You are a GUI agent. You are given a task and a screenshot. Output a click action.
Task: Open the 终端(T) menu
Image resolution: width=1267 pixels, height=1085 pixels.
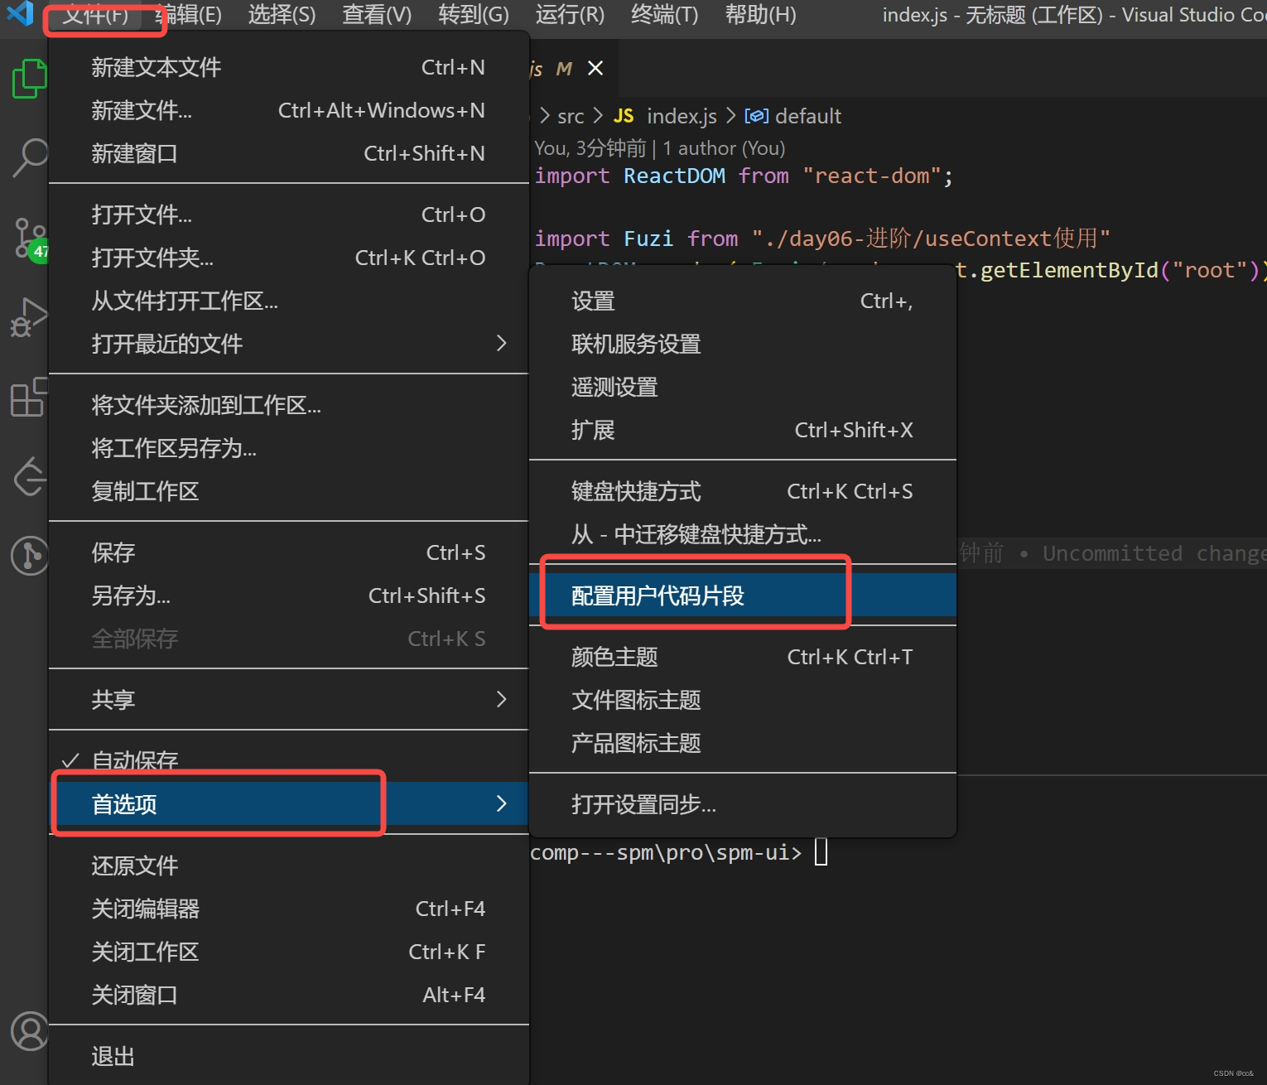663,14
